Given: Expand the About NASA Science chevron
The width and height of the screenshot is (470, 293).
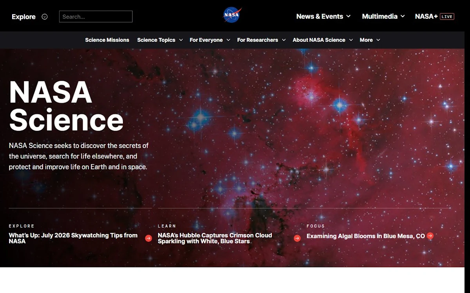Looking at the screenshot, I should 351,40.
